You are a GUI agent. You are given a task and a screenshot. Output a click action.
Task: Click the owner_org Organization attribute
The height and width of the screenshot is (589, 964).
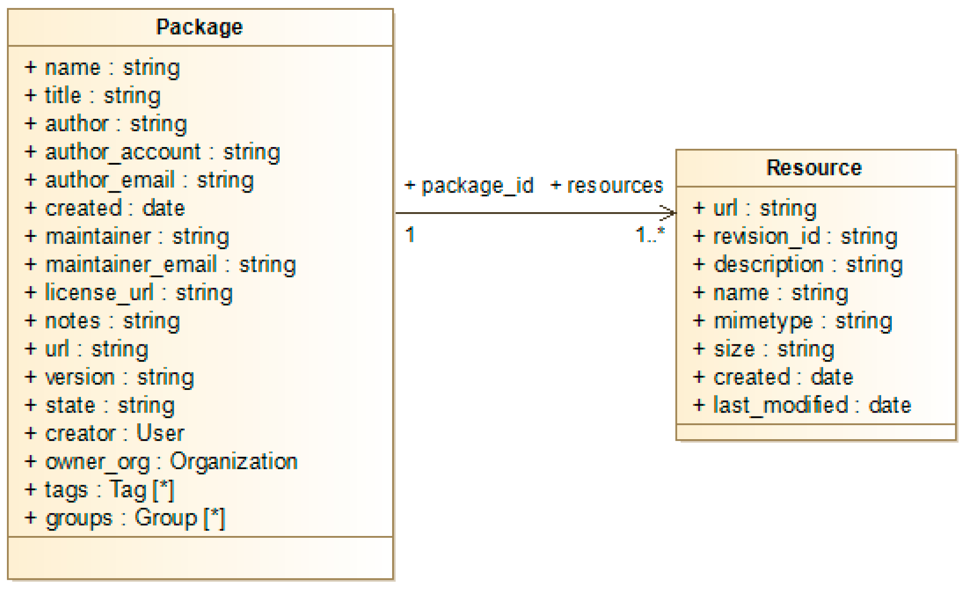[x=161, y=462]
